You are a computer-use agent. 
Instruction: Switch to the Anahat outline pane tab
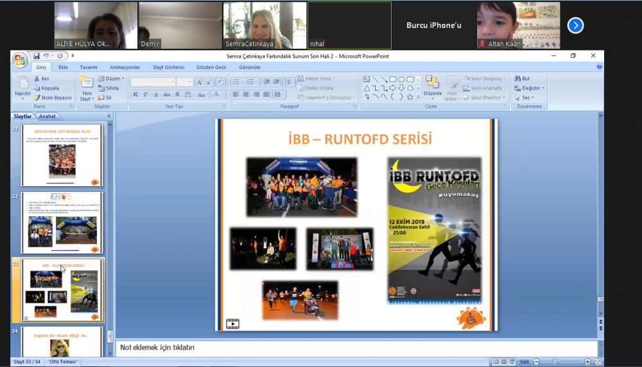point(47,116)
